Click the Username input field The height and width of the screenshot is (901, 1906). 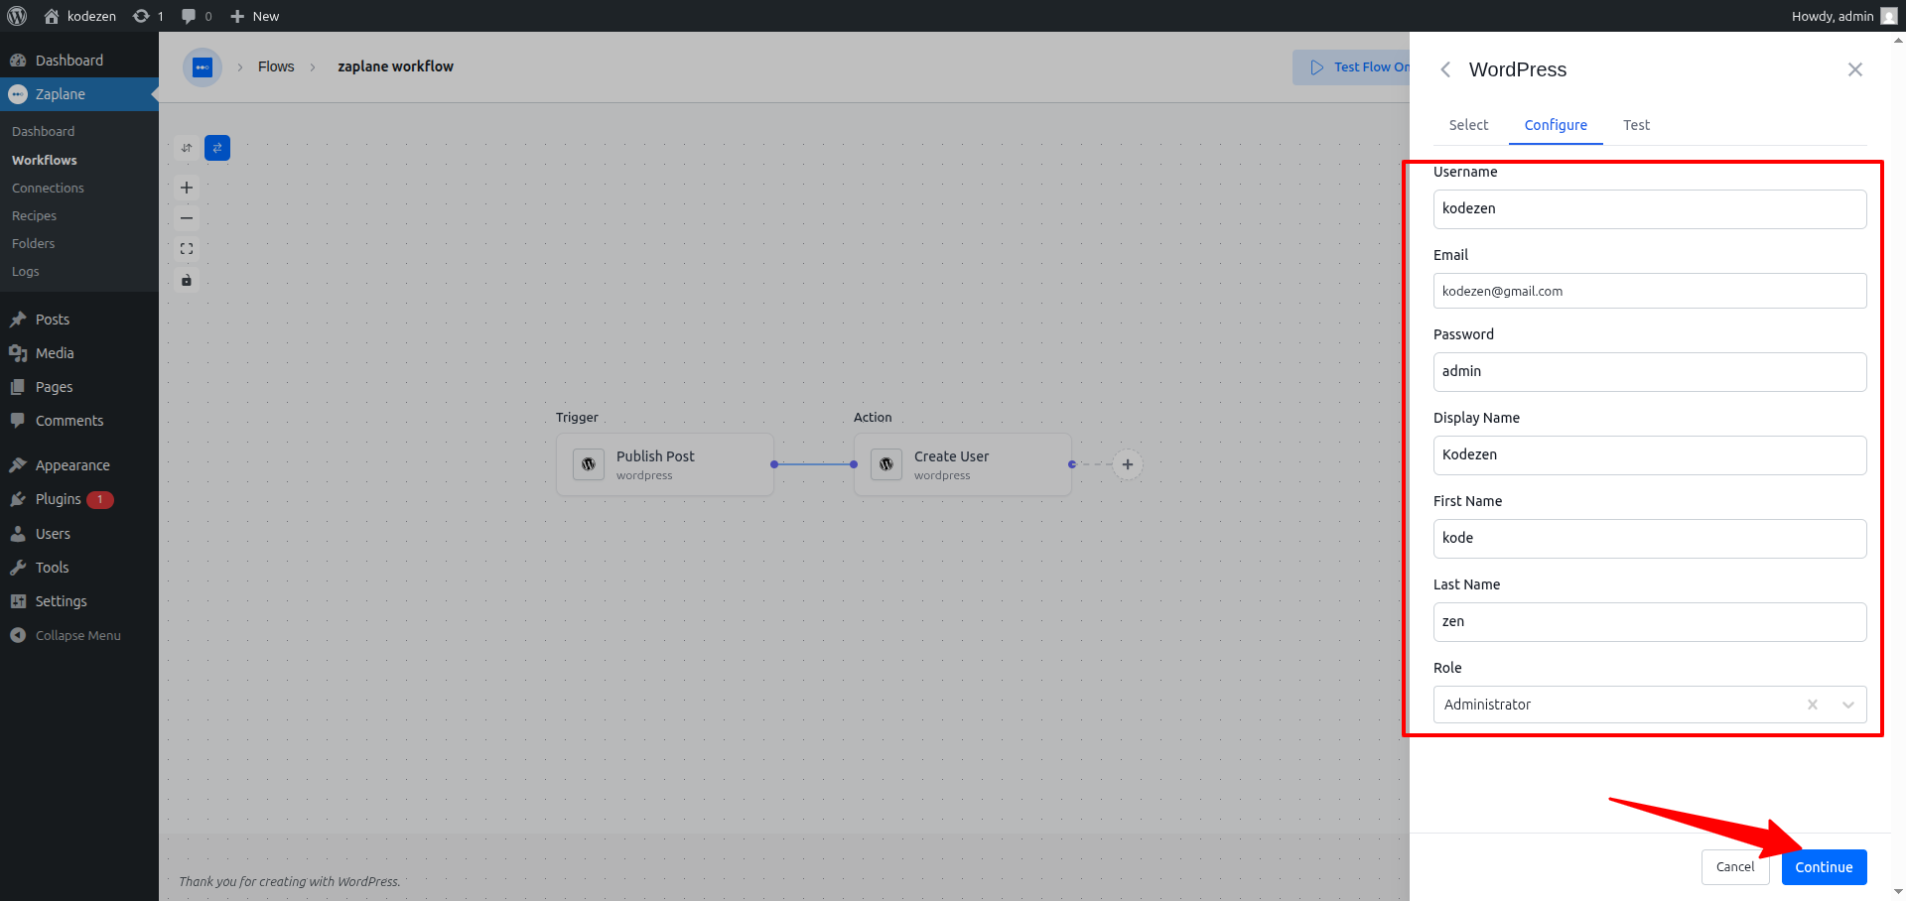(1650, 209)
